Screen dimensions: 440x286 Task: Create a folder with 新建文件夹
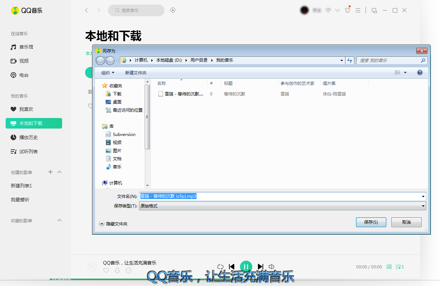click(x=135, y=73)
